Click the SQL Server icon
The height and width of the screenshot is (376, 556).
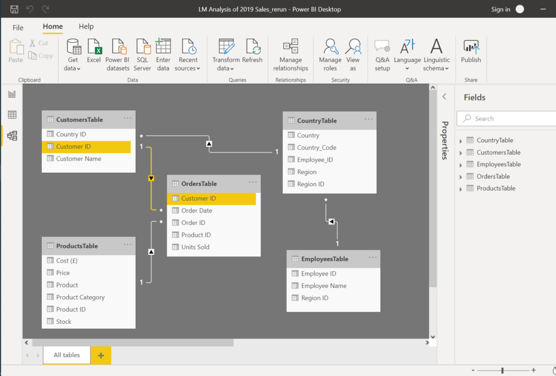point(142,48)
